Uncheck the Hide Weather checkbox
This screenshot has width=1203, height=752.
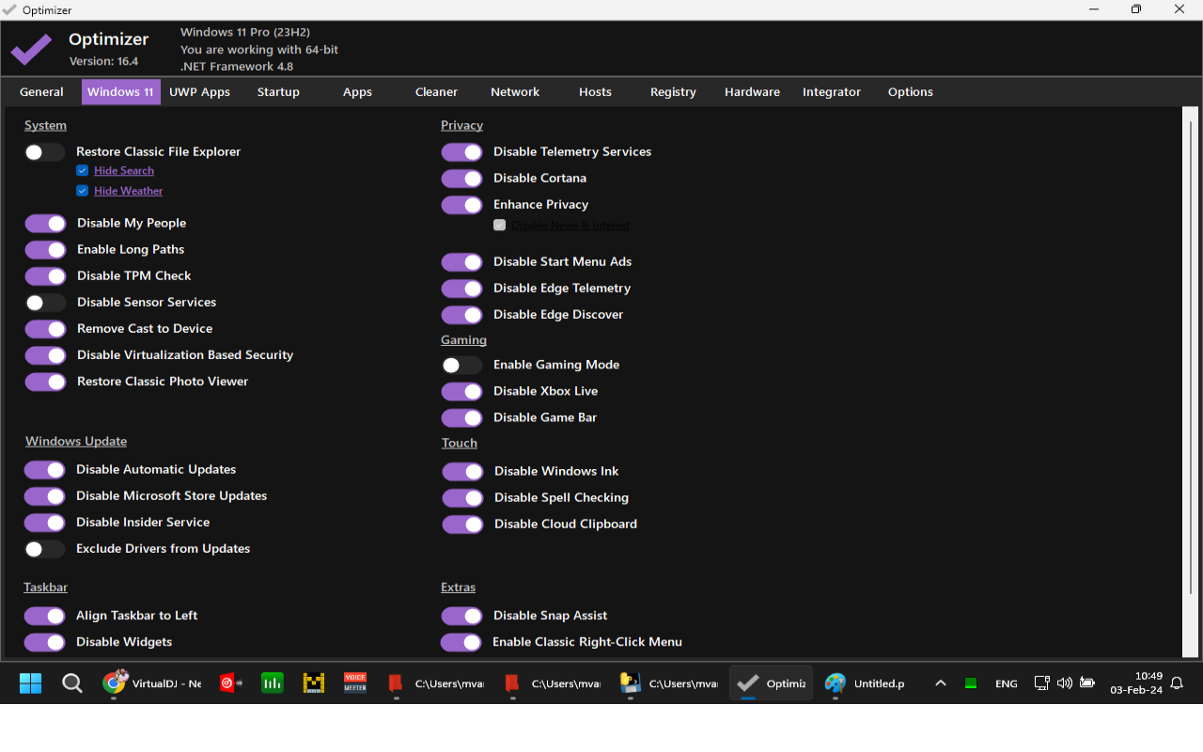tap(83, 191)
